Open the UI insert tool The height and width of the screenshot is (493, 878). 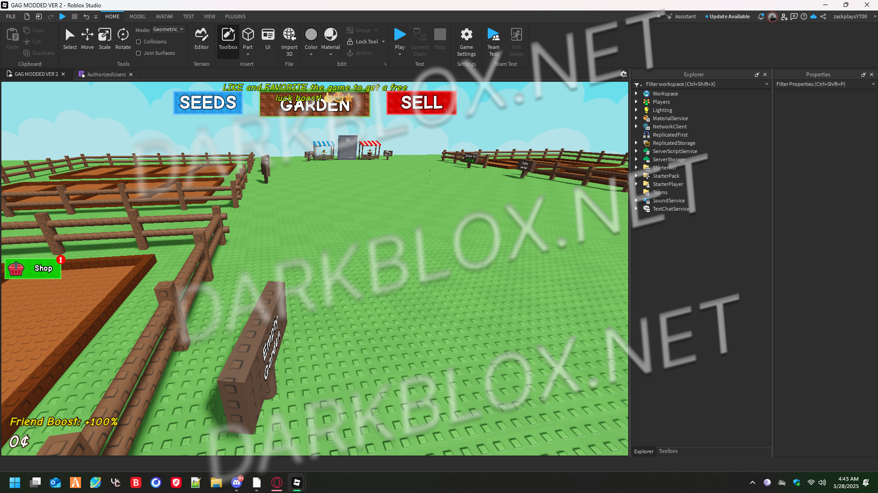(x=268, y=39)
